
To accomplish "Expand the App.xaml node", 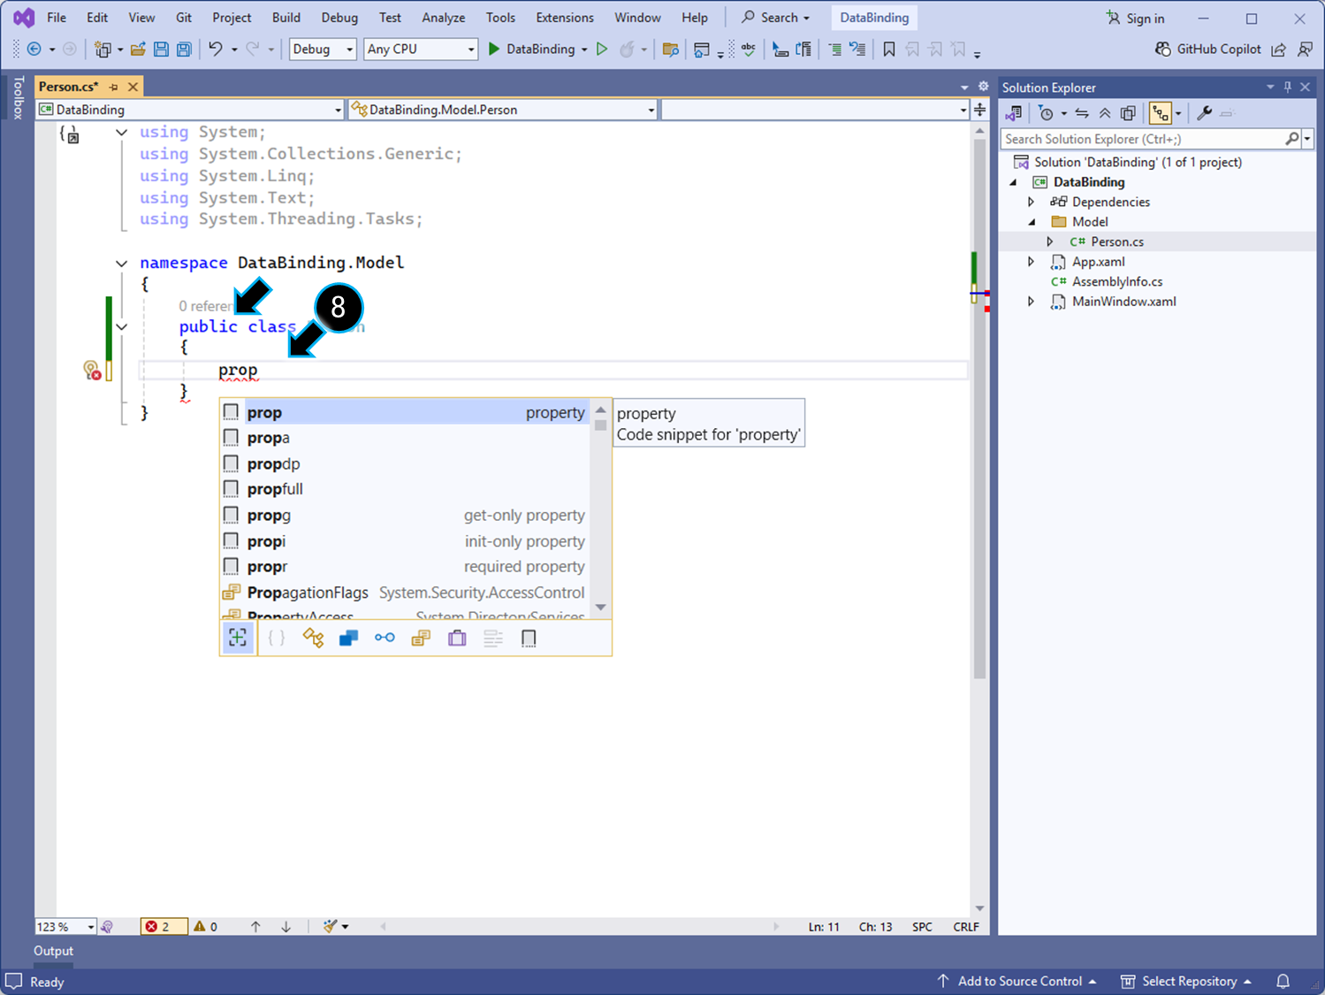I will pos(1031,262).
